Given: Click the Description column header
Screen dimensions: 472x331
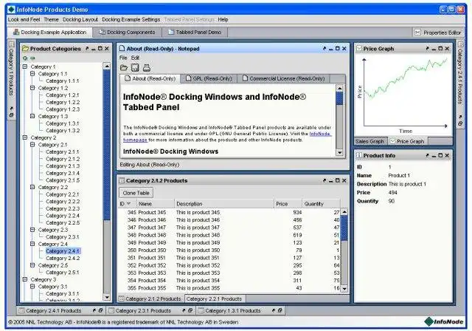Looking at the screenshot, I should point(223,204).
